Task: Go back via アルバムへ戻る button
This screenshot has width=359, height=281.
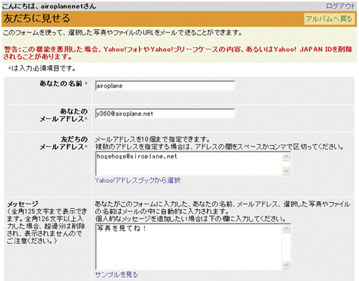Action: point(329,19)
